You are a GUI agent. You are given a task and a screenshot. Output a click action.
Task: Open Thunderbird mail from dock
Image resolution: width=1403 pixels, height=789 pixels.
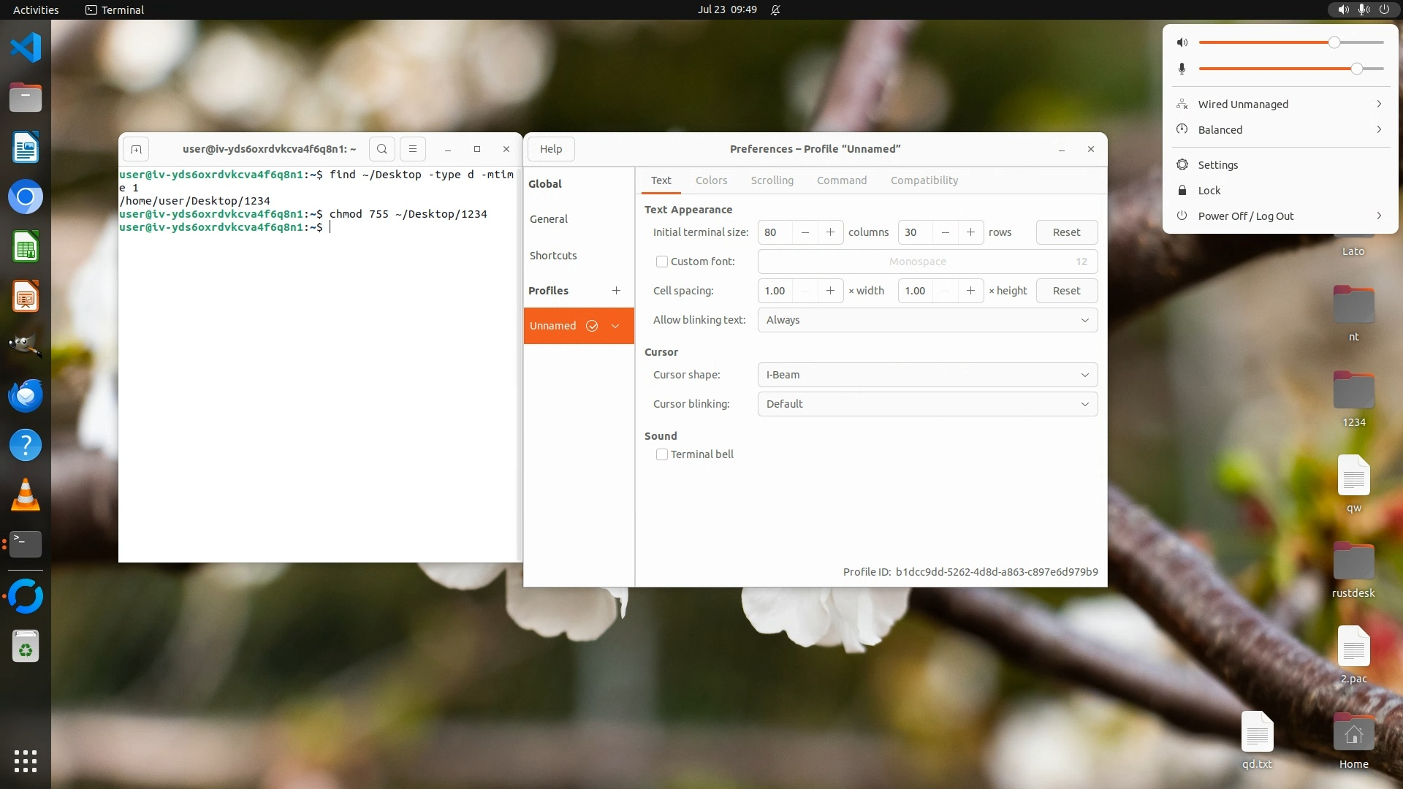pyautogui.click(x=26, y=395)
